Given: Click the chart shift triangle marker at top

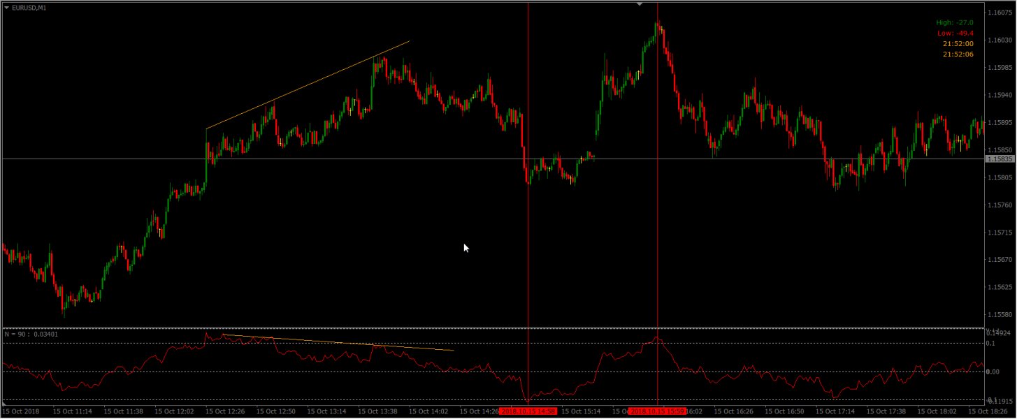Looking at the screenshot, I should (x=639, y=4).
